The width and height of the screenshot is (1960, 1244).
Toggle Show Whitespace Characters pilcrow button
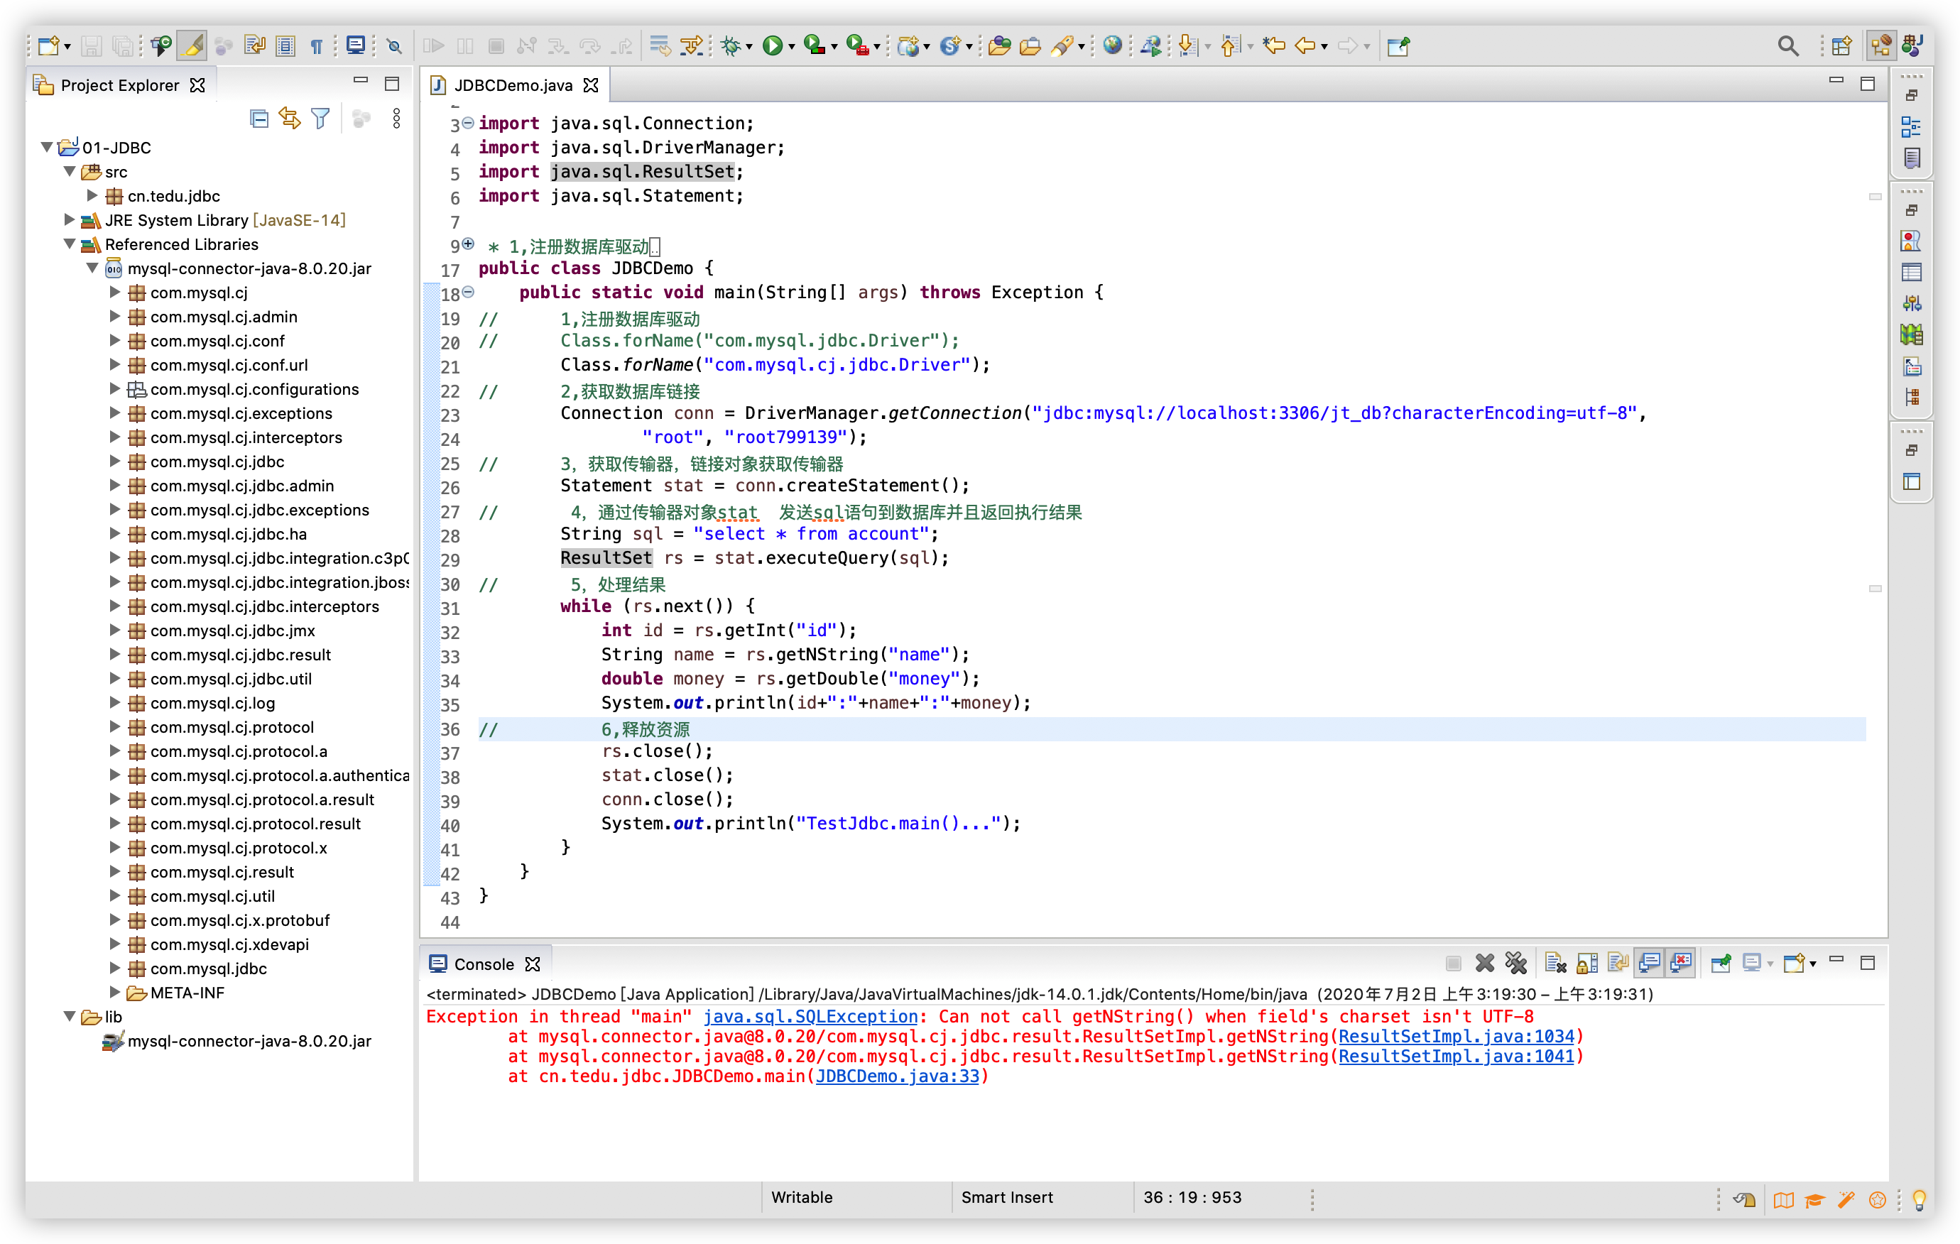[x=317, y=45]
